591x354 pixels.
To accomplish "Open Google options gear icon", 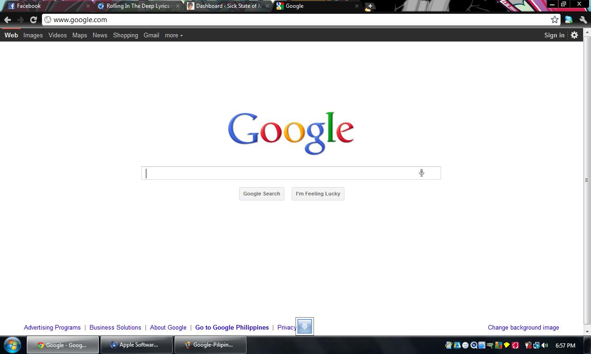I will pyautogui.click(x=574, y=35).
